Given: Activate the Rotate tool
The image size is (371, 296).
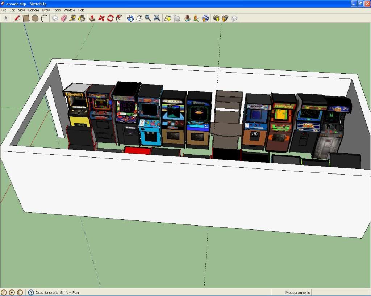Looking at the screenshot, I should click(x=110, y=18).
